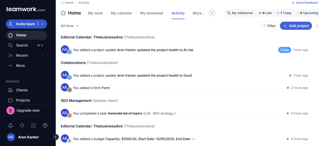Click the AK avatar on the health Good row
This screenshot has width=325, height=146.
65,75
